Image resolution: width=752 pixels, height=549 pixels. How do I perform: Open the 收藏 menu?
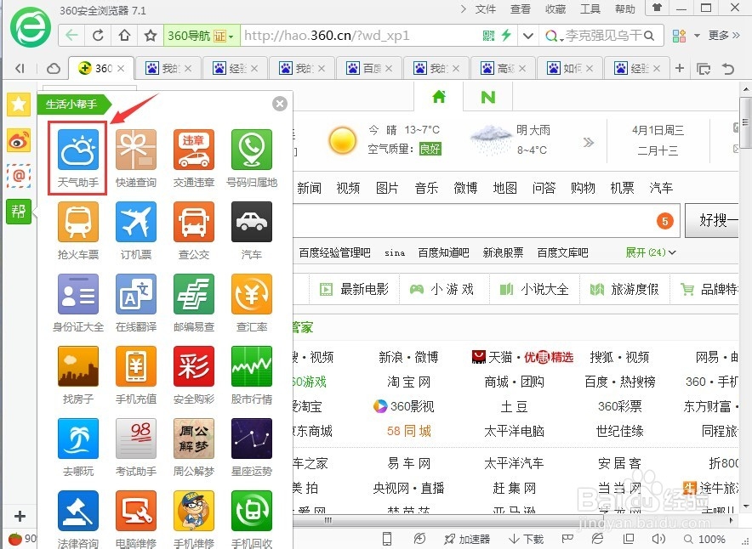pos(555,9)
